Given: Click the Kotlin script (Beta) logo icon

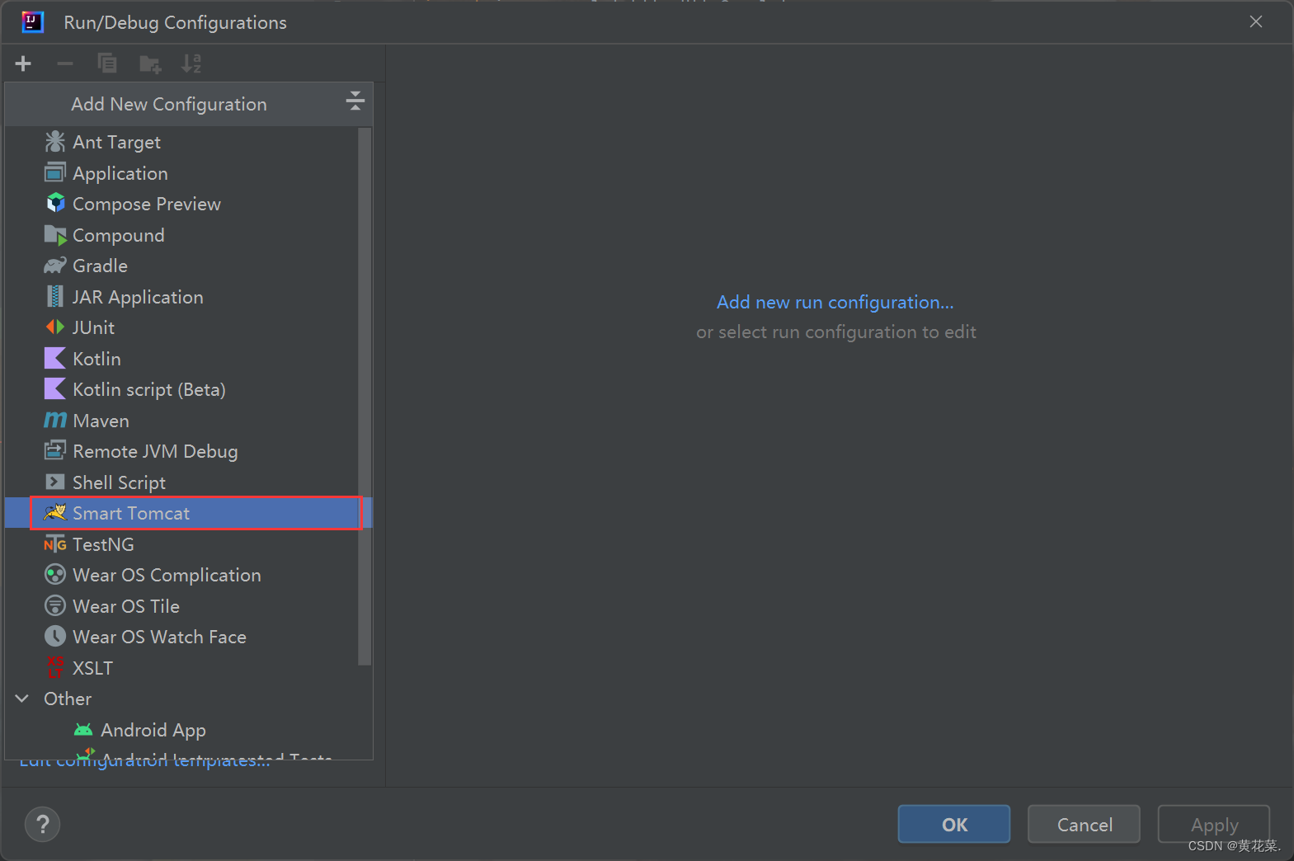Looking at the screenshot, I should (x=55, y=389).
